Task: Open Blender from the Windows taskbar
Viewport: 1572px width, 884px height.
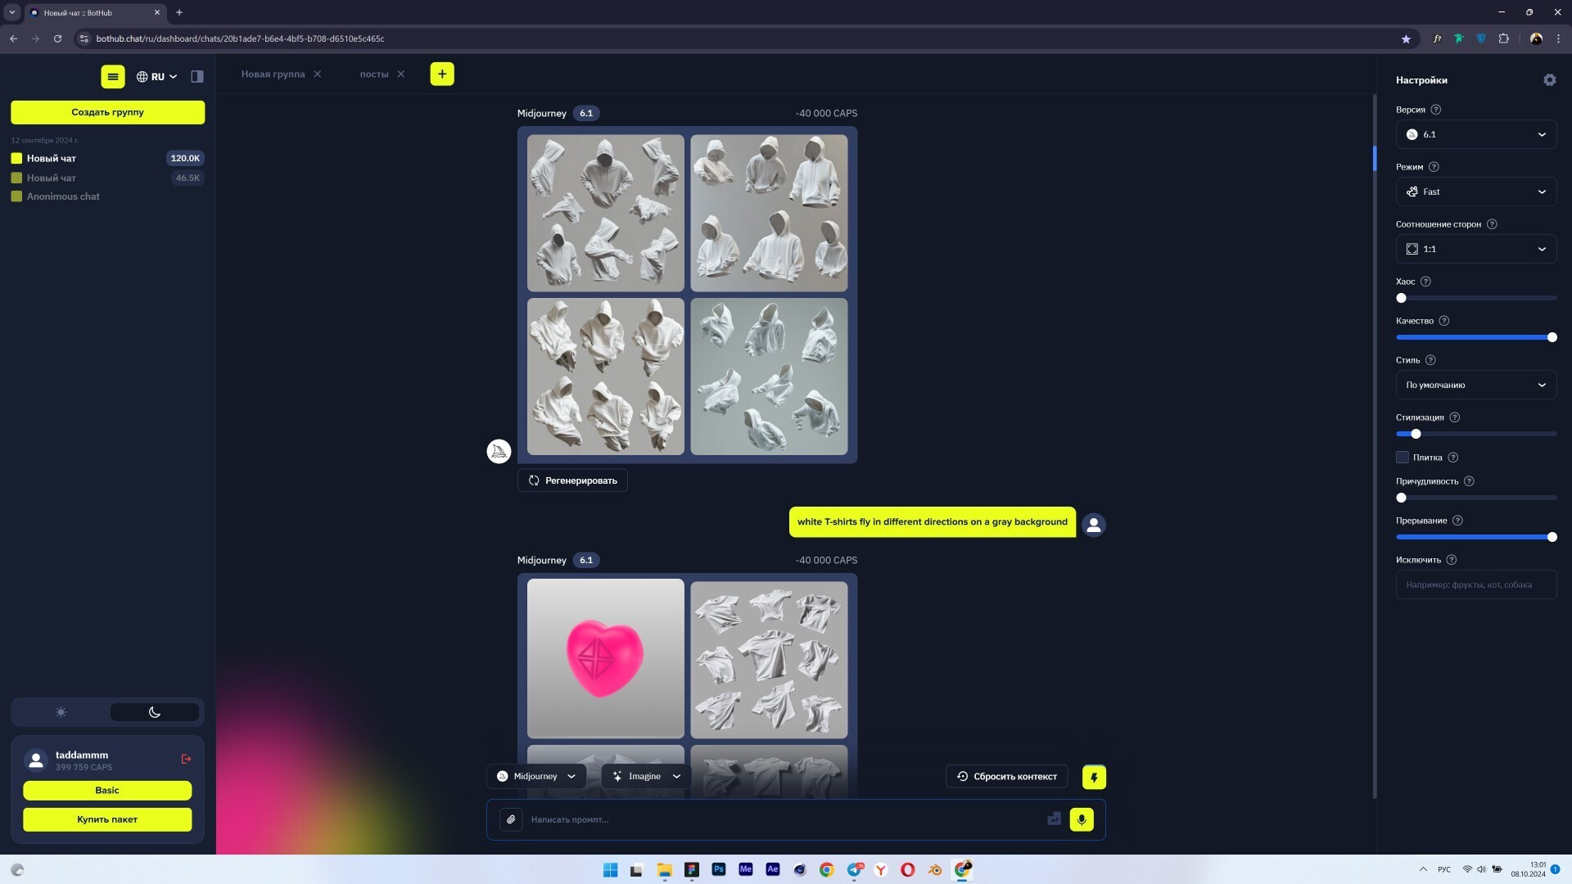Action: [x=935, y=869]
